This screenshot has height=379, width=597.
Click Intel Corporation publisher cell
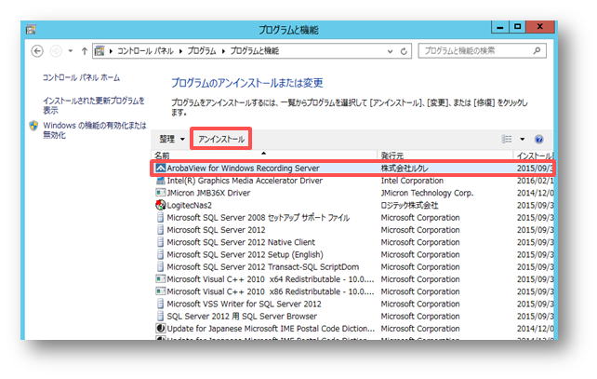coord(412,181)
